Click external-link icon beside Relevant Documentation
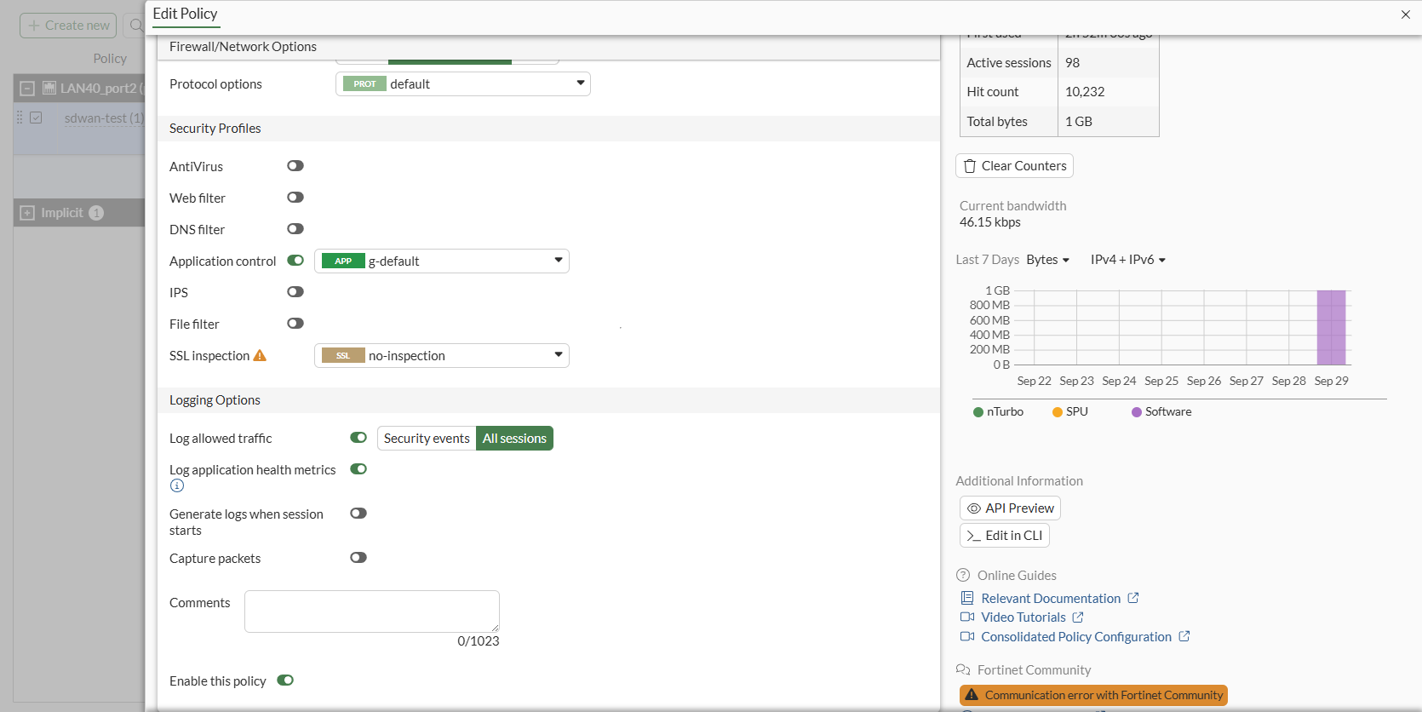Image resolution: width=1422 pixels, height=712 pixels. 1133,598
